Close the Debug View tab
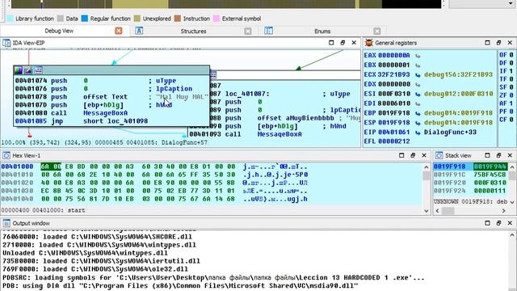This screenshot has height=291, width=517. 119,31
